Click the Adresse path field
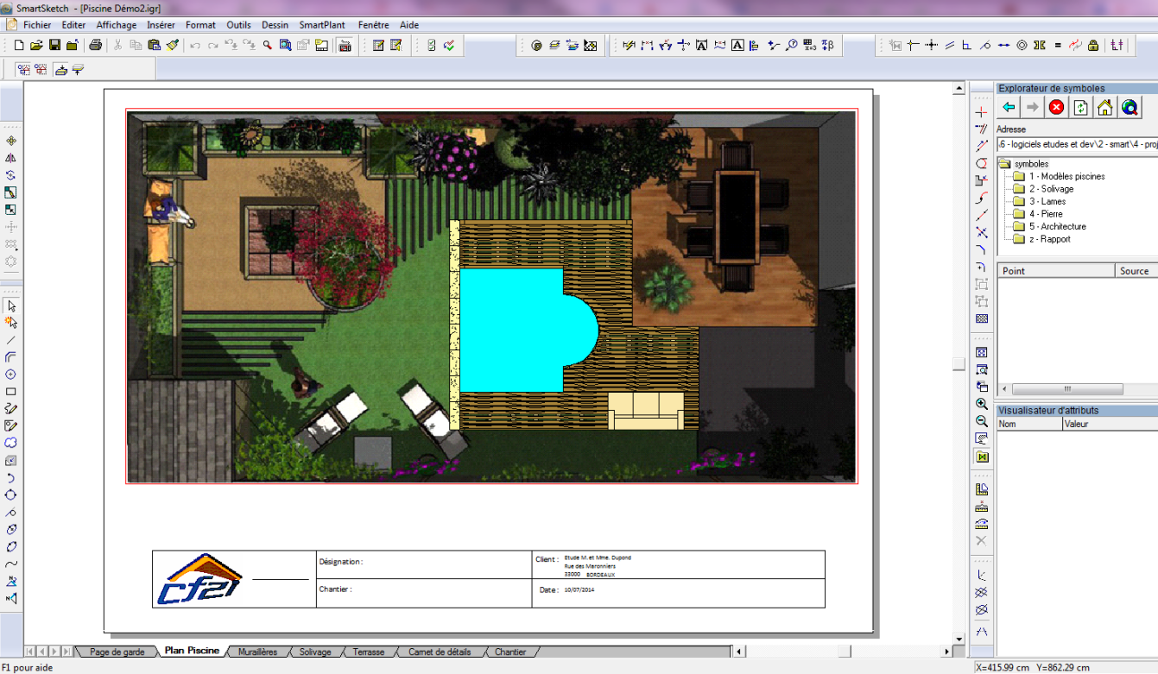1158x674 pixels. coord(1077,144)
